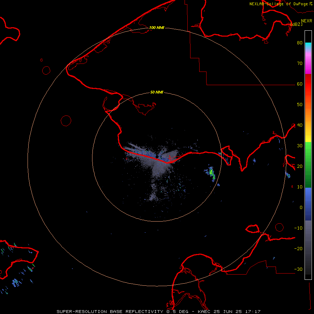Screen dimensions: 314x314
Task: Click the 100 NMI range ring label
Action: (x=157, y=28)
